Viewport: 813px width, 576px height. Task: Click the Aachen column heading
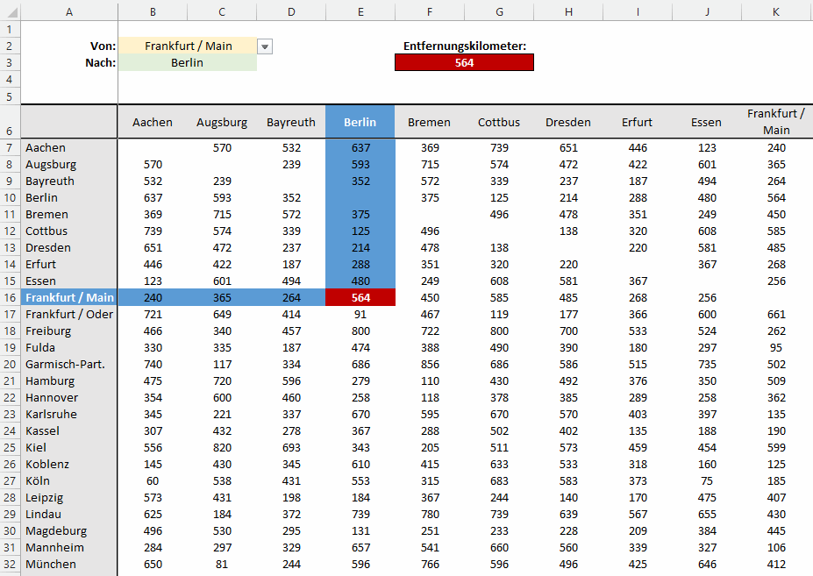tap(153, 123)
